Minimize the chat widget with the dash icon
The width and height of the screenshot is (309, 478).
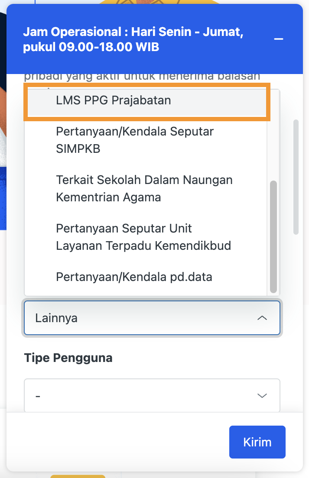(x=279, y=39)
